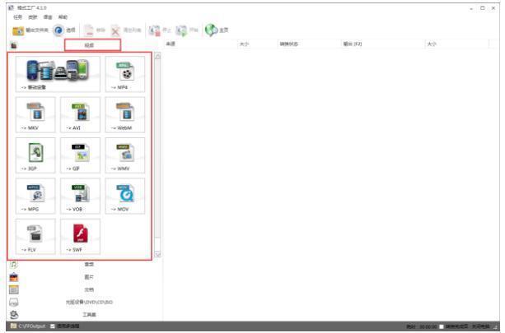Select the MOV output format icon
The width and height of the screenshot is (505, 333).
124,195
